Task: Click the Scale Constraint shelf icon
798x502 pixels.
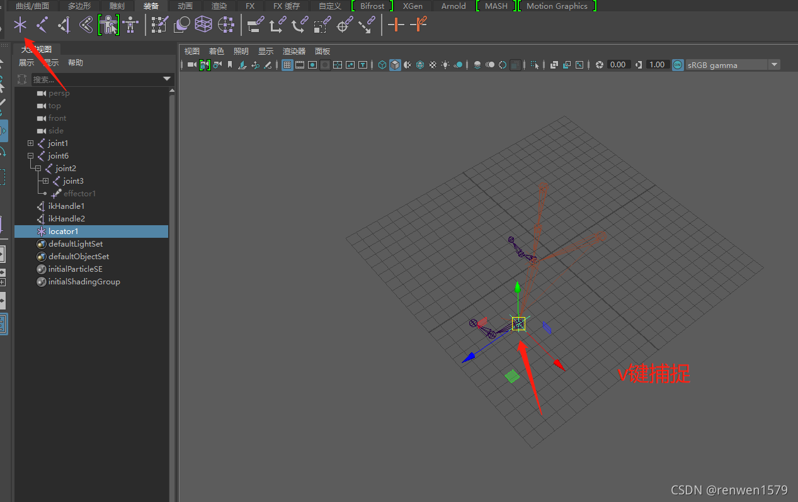Action: coord(322,25)
